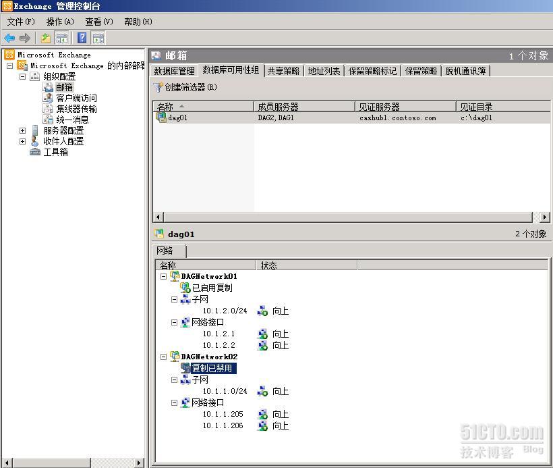This screenshot has width=553, height=468.
Task: Sort by the 见证服务器 column header
Action: 405,106
